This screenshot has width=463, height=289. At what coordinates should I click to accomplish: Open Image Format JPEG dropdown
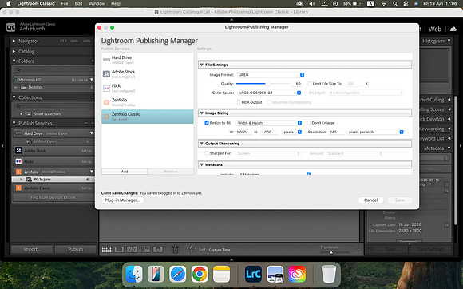[271, 75]
